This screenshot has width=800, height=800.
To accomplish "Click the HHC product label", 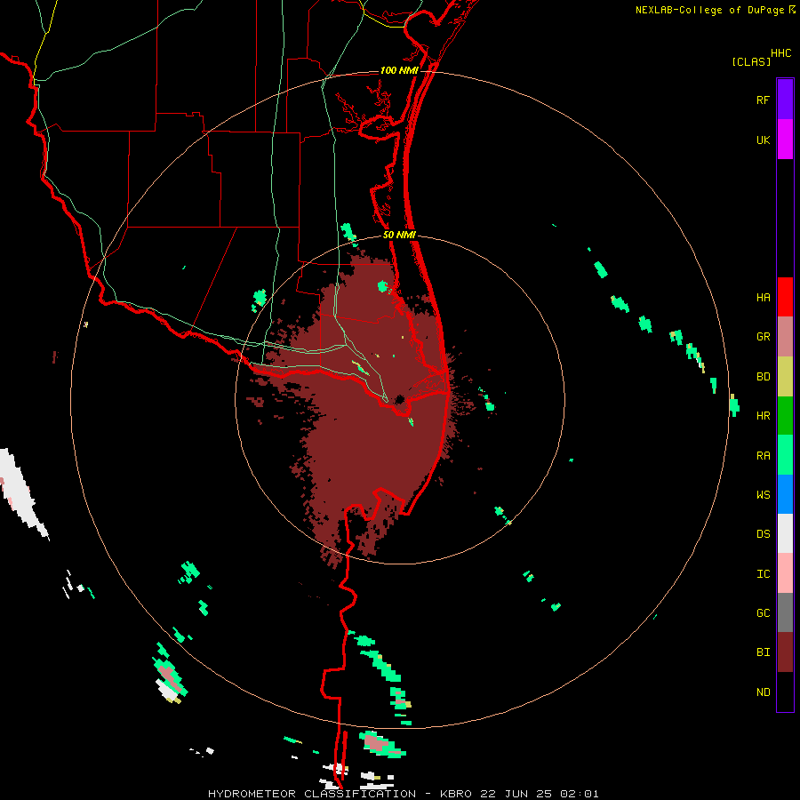I will tap(780, 53).
